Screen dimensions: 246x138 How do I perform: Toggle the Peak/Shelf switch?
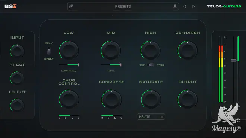[x=49, y=51]
